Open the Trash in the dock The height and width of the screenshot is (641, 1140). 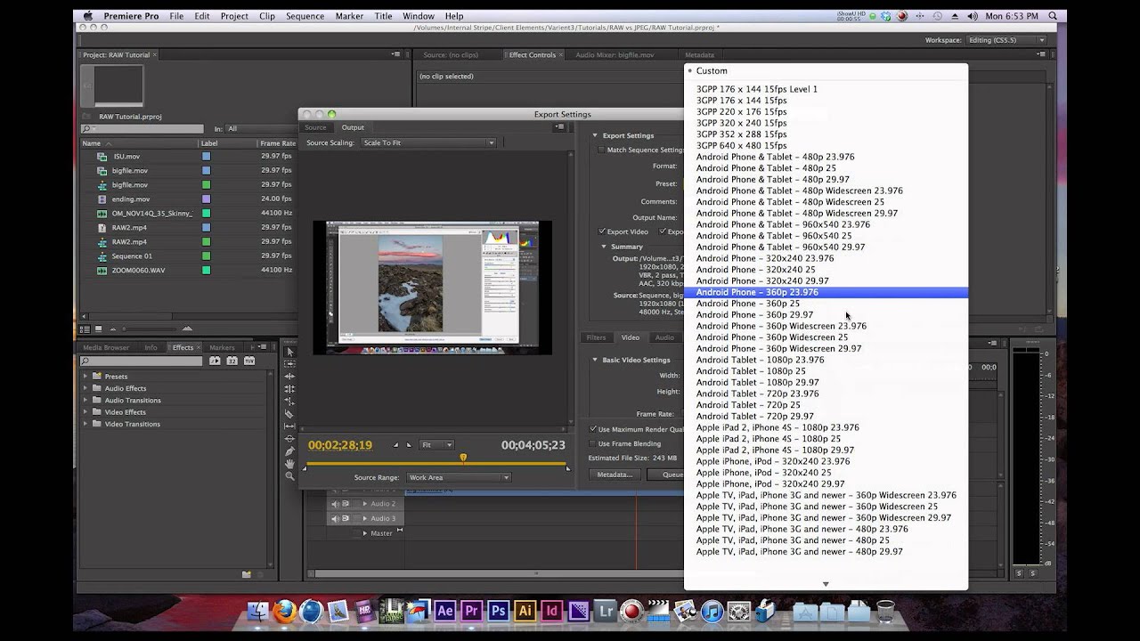[885, 611]
